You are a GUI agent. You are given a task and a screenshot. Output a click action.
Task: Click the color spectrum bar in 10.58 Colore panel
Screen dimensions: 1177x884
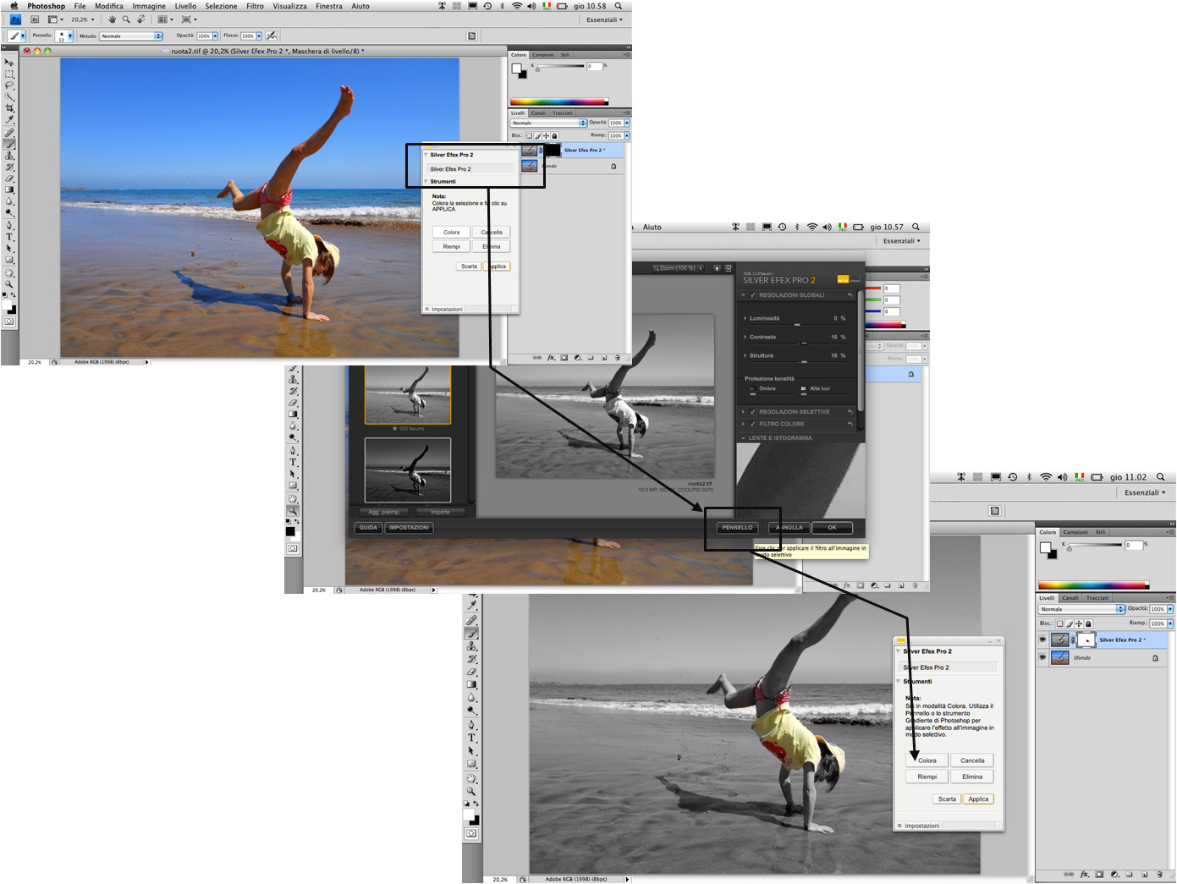tap(559, 102)
